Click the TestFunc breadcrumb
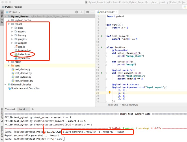 [113, 105]
